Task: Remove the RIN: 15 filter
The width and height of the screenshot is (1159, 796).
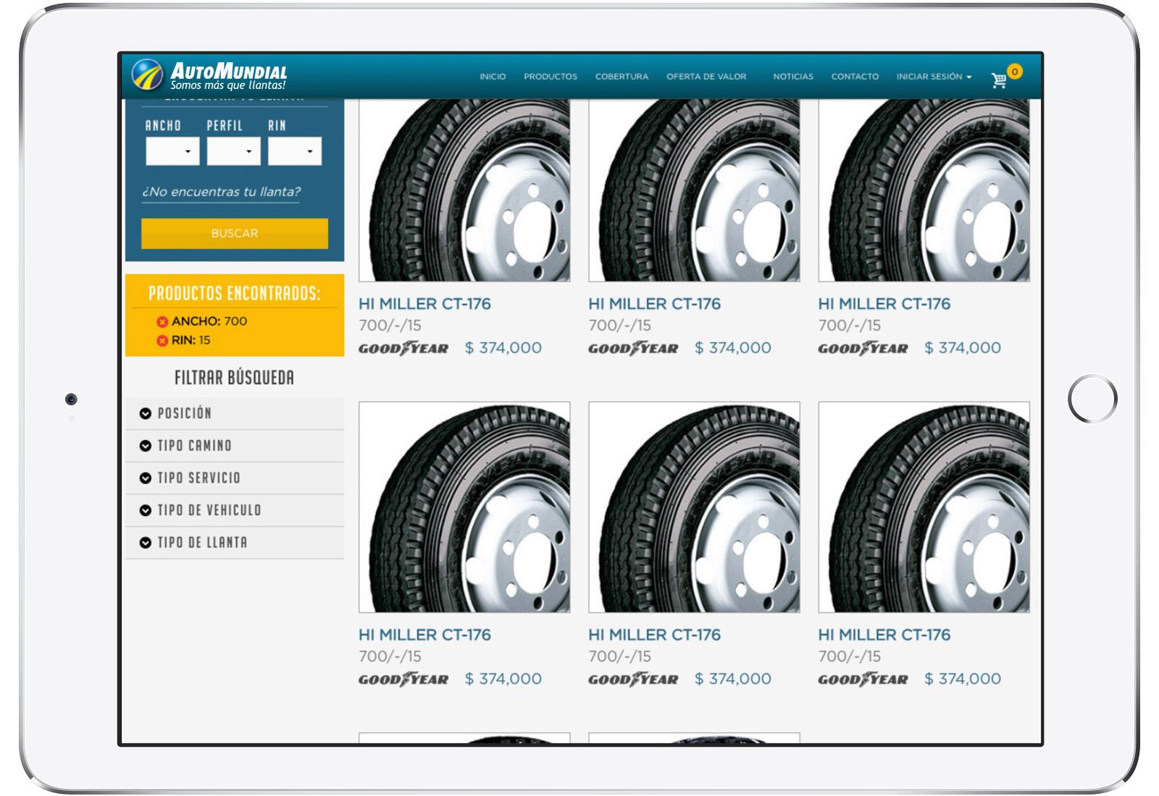Action: click(162, 341)
